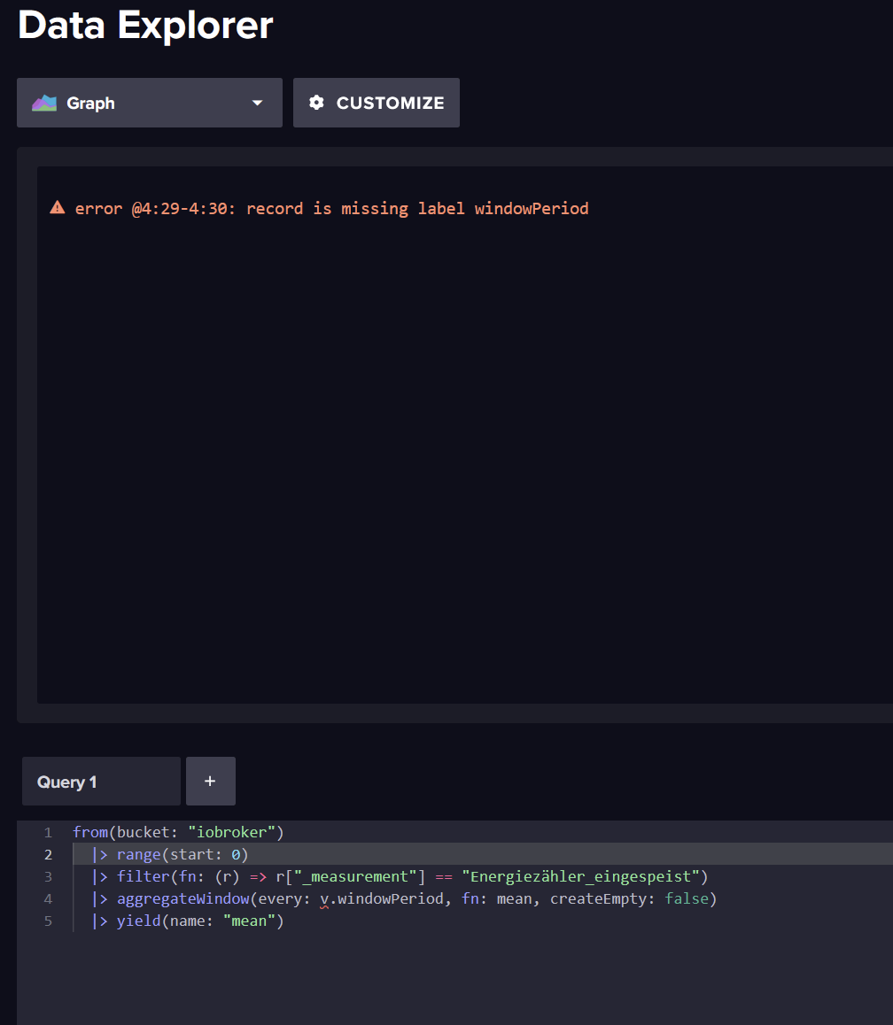893x1025 pixels.
Task: Click the range function on line 2
Action: (x=137, y=854)
